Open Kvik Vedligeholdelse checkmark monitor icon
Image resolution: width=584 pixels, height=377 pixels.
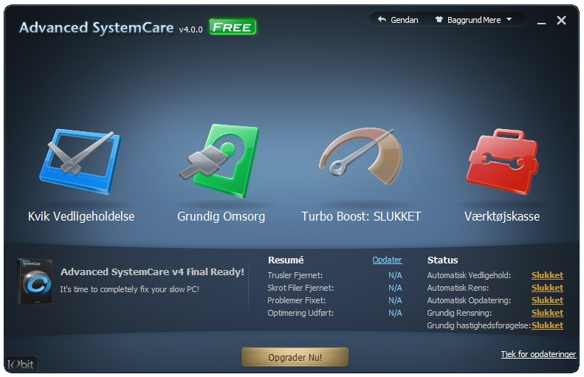(80, 162)
